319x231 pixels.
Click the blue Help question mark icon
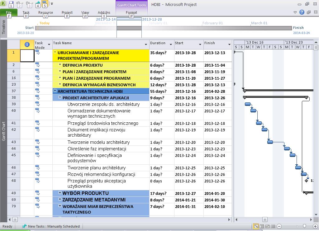pos(302,12)
